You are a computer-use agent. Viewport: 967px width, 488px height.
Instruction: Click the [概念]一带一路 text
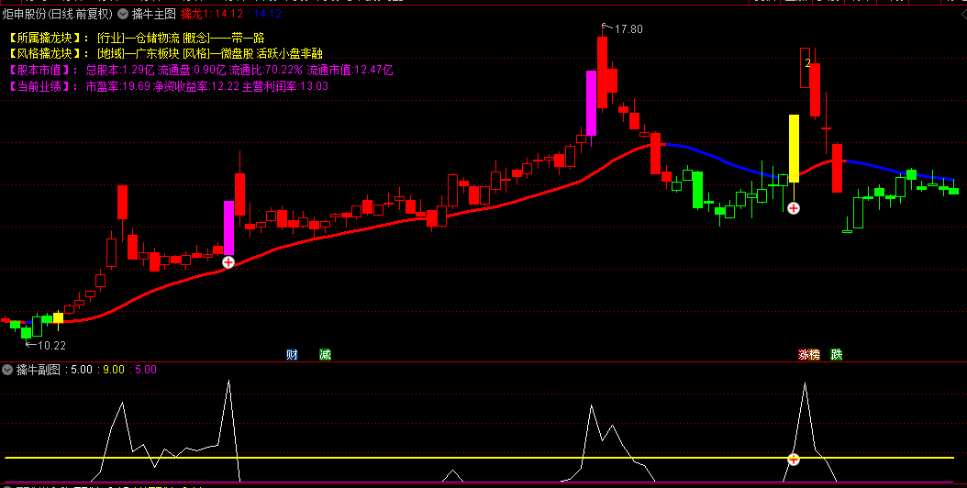point(224,39)
